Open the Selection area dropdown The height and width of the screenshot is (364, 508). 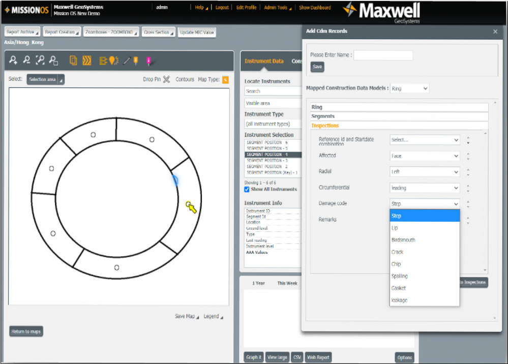click(x=46, y=79)
